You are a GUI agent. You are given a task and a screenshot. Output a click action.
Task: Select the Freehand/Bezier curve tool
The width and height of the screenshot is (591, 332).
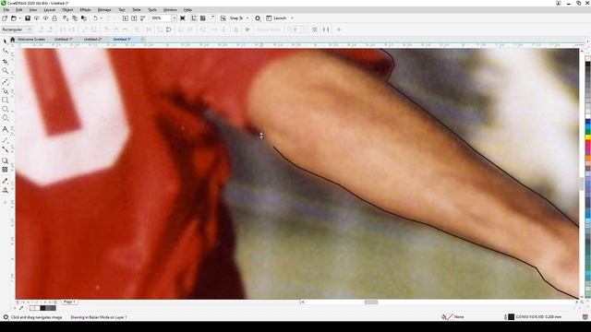click(5, 81)
